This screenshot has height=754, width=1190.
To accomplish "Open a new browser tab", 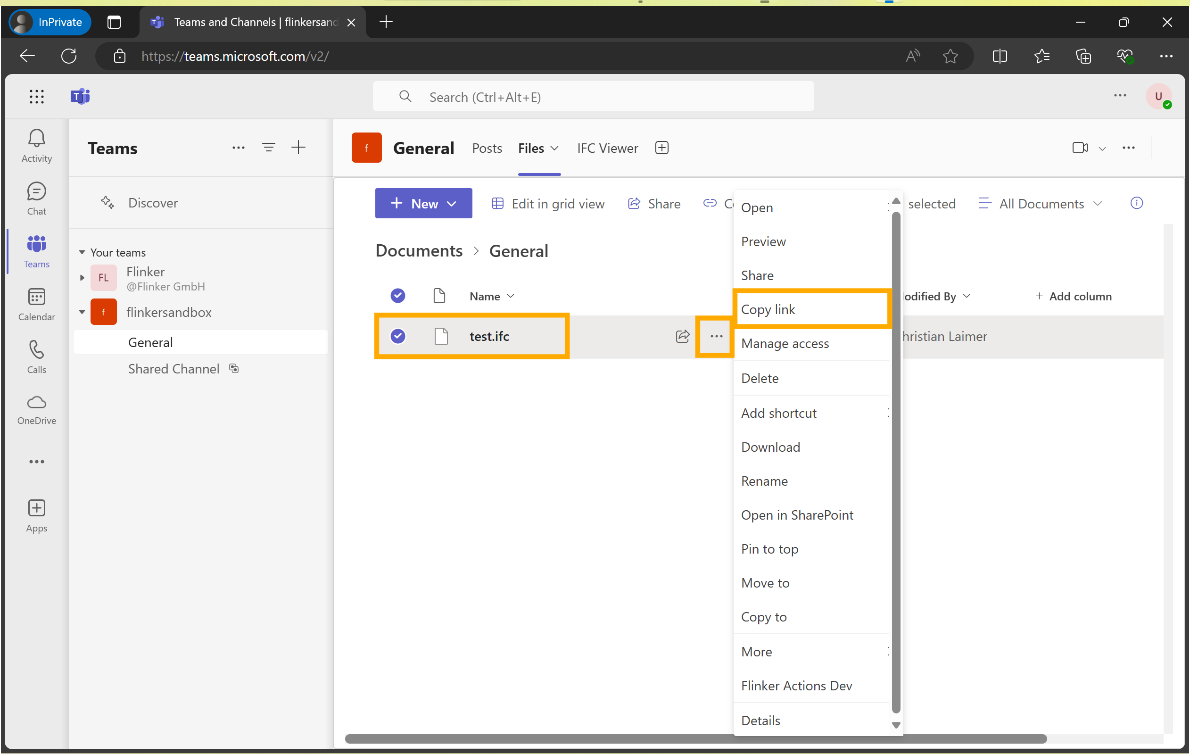I will click(386, 22).
